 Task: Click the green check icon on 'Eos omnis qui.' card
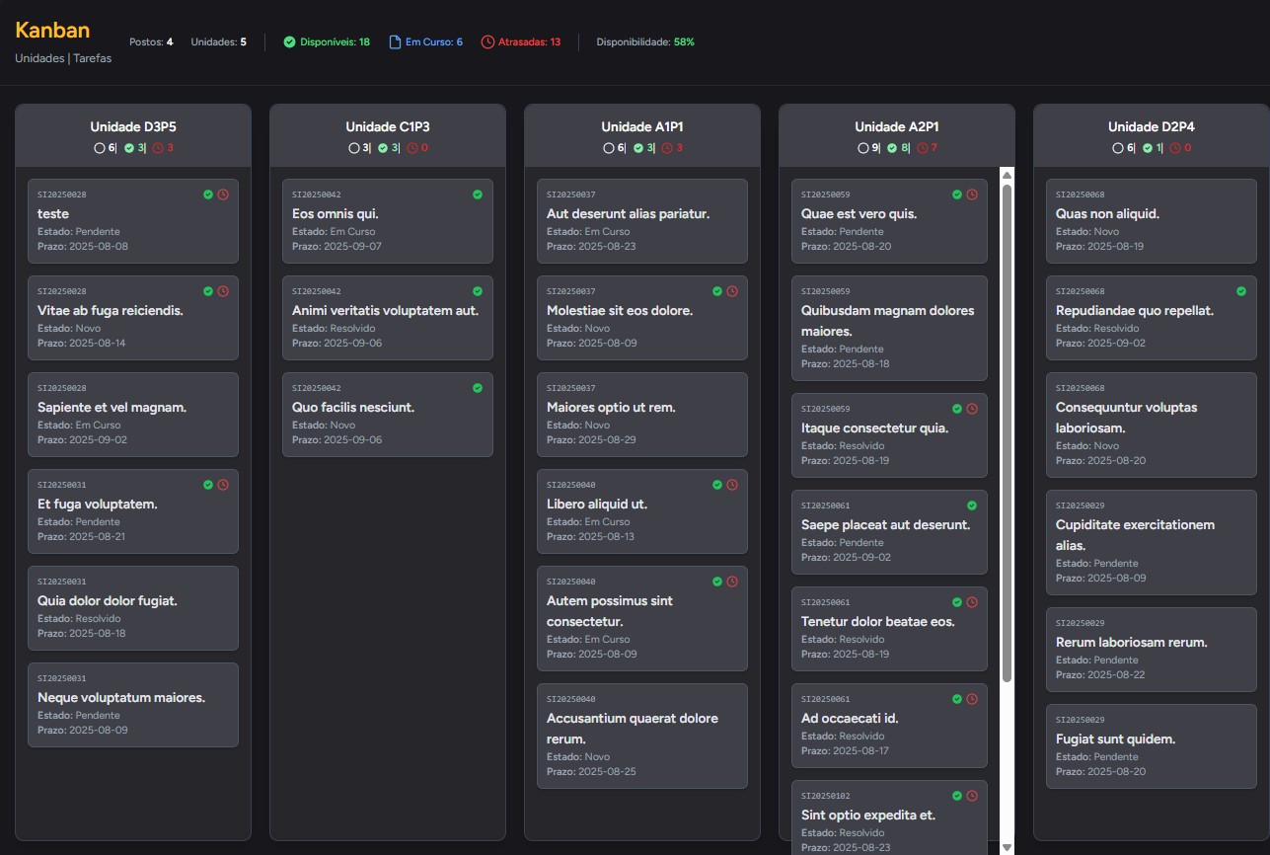click(x=477, y=194)
